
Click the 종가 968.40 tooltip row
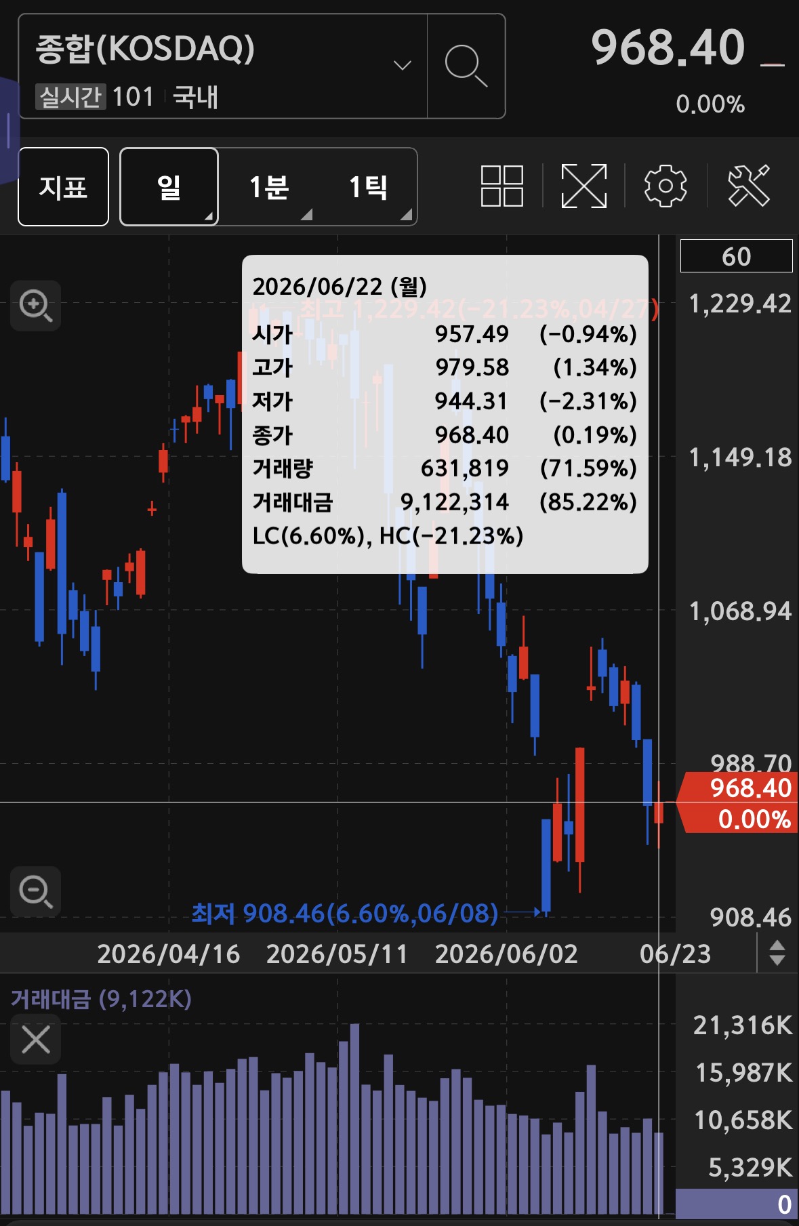pyautogui.click(x=445, y=434)
